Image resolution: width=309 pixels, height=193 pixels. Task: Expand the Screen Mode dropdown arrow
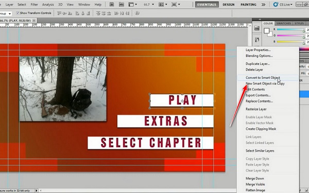[x=179, y=4]
